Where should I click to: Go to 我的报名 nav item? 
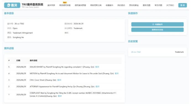coord(121,5)
